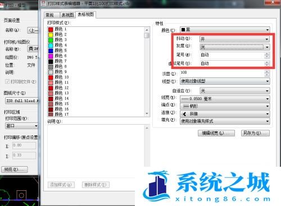281x206 pixels.
Task: Open the 自适应 dropdown
Action: click(234, 91)
